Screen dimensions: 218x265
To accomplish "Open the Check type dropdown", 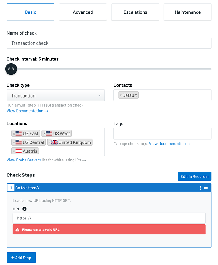I will [55, 95].
